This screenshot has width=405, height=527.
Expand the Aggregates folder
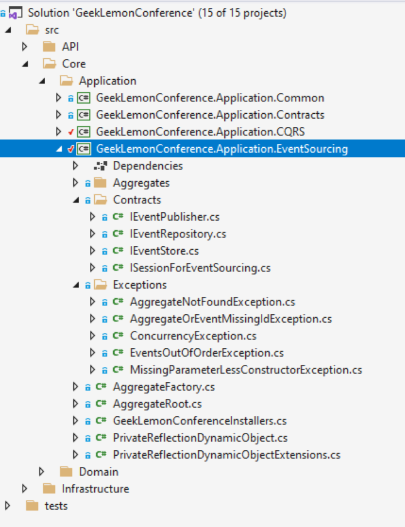(75, 183)
